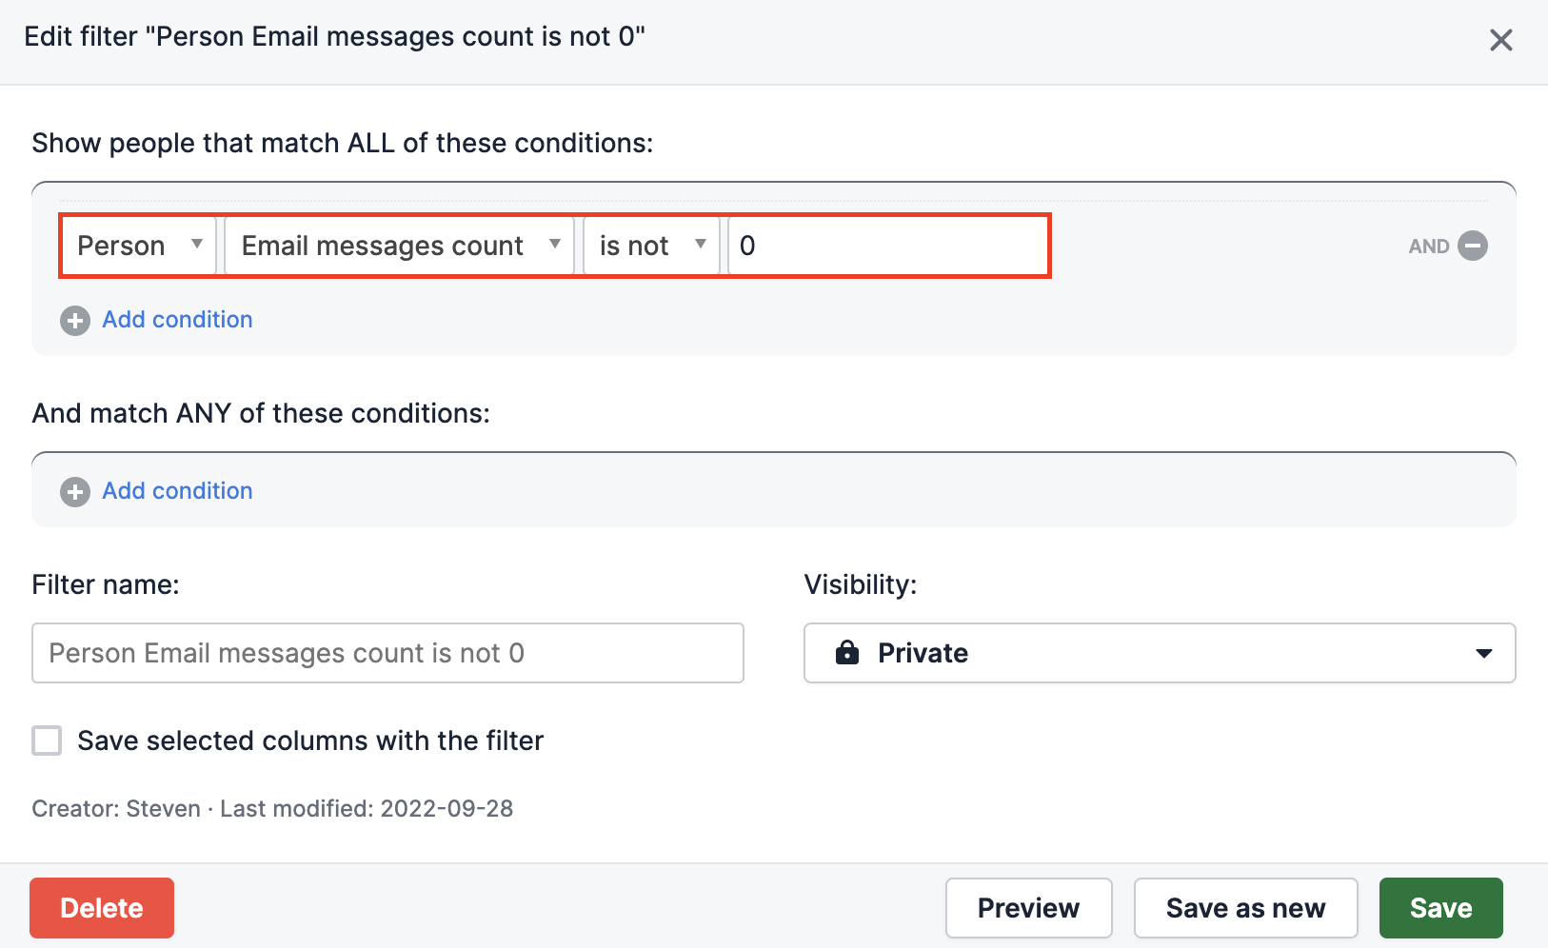Click 'Save as new' to duplicate the filter

pyautogui.click(x=1245, y=907)
